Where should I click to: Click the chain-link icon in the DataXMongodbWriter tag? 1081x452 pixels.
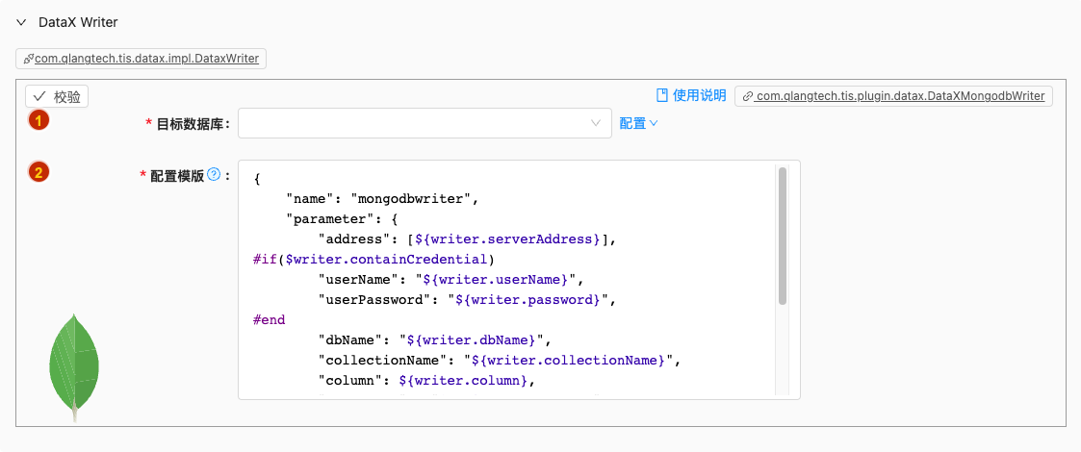click(748, 96)
